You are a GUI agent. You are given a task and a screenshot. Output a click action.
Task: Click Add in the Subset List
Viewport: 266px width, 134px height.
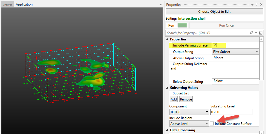174,99
